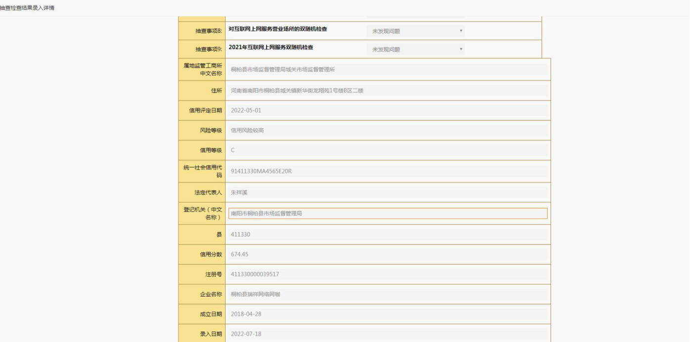The height and width of the screenshot is (342, 690).
Task: Focus the 登记机关（中文名称）input field
Action: [x=388, y=213]
